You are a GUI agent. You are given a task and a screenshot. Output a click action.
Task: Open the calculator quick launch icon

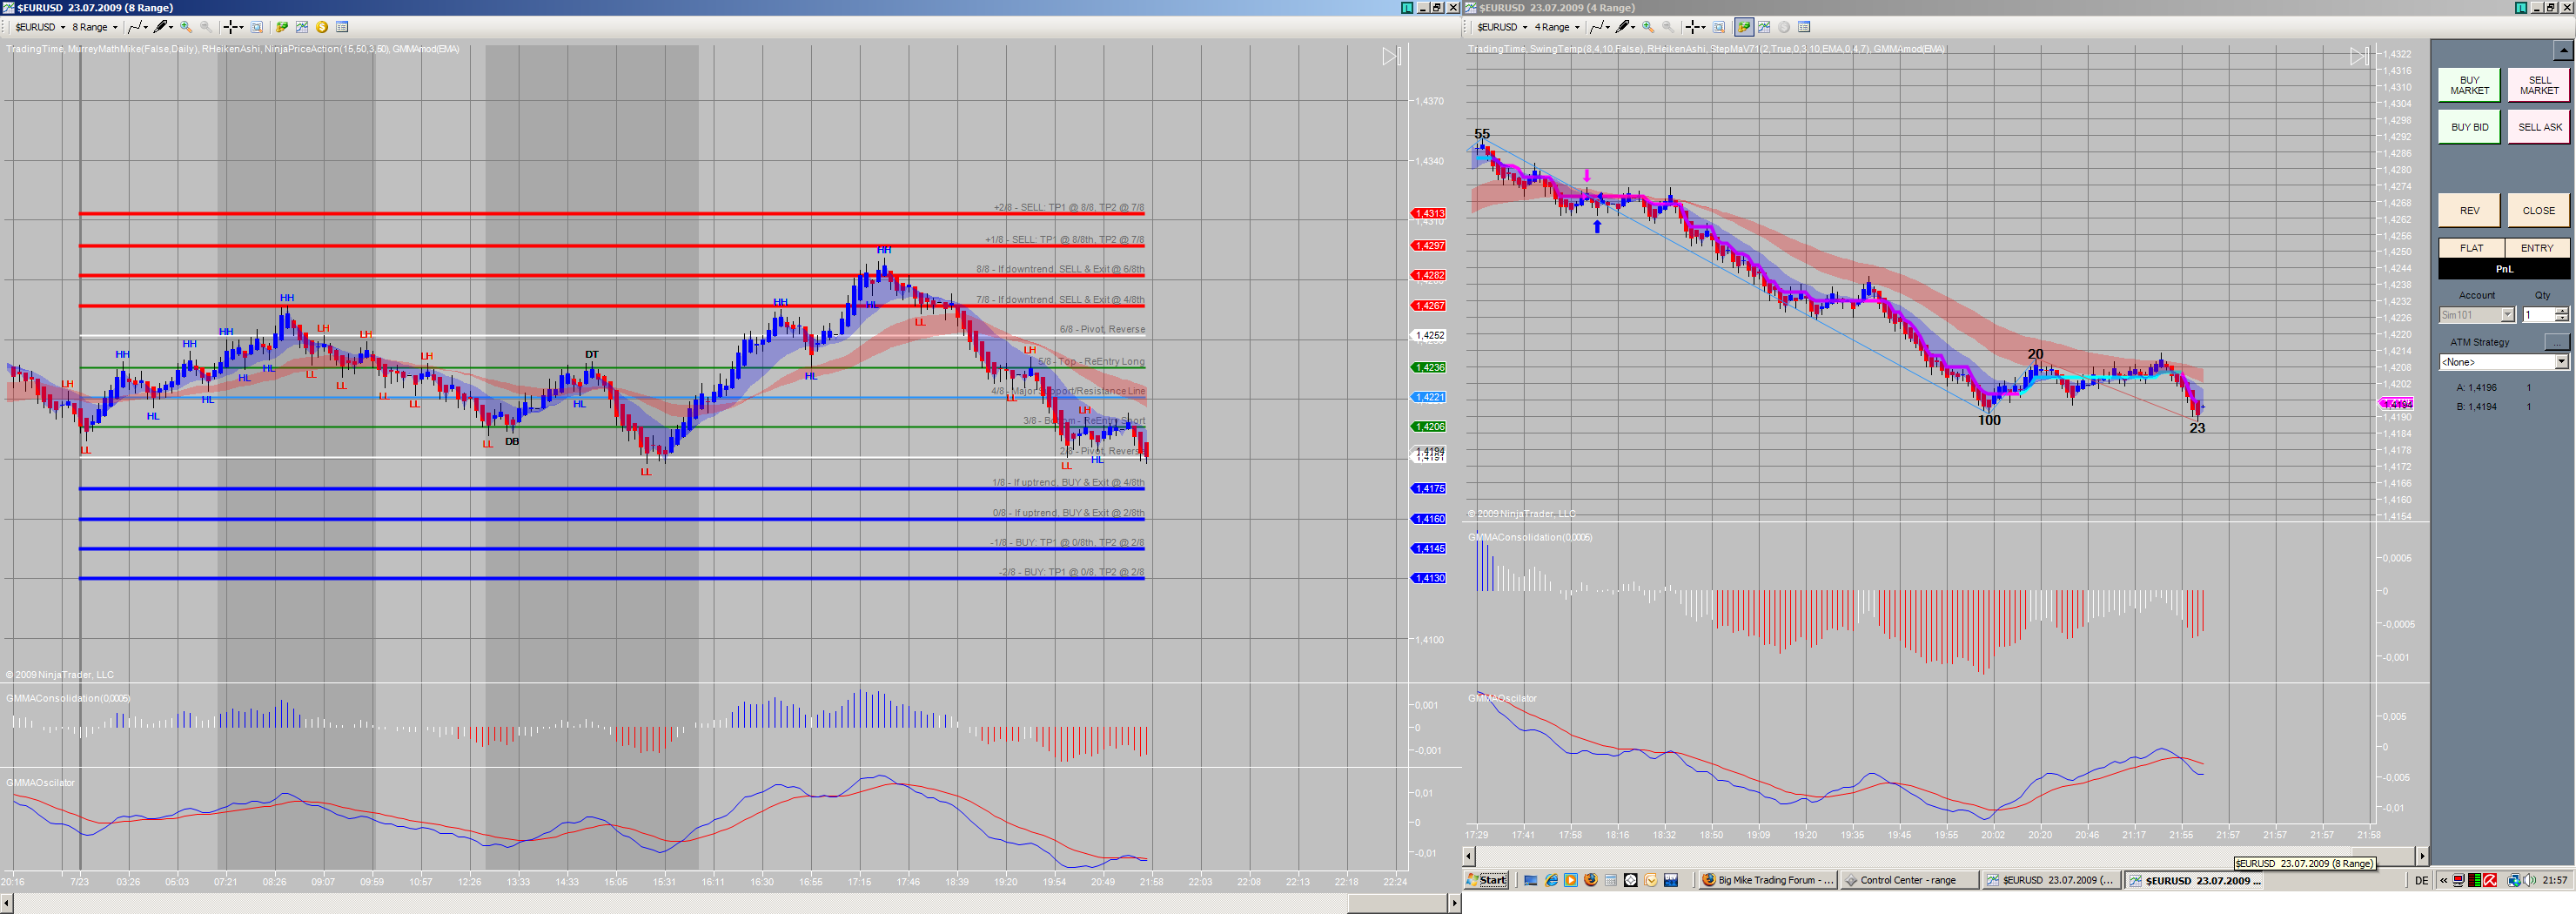[1611, 880]
